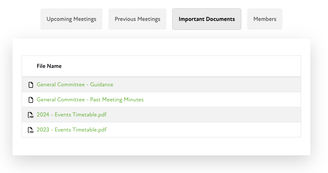Download the 2024 - Events Timetable.pdf link

click(x=72, y=115)
